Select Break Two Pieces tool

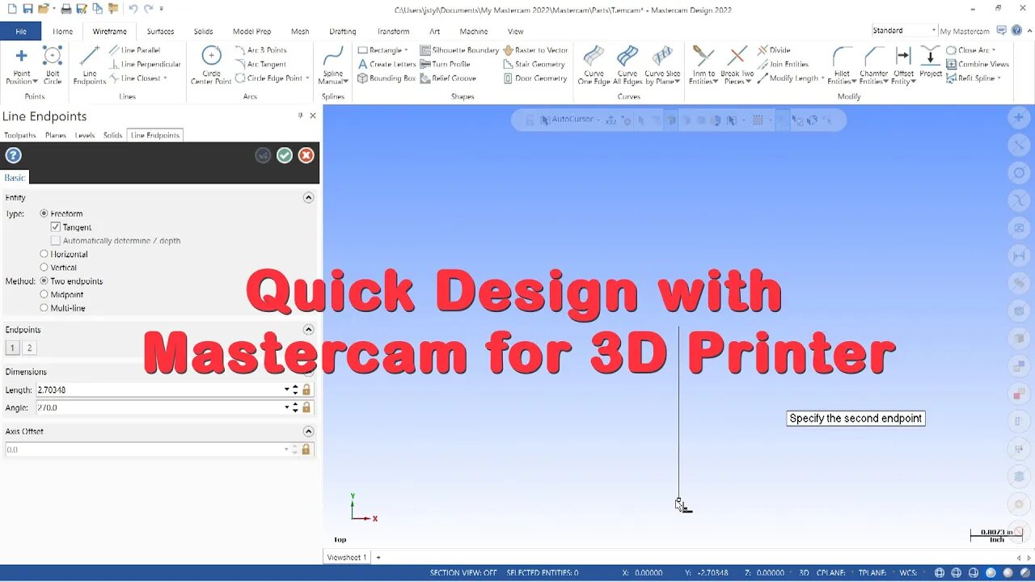pyautogui.click(x=737, y=65)
